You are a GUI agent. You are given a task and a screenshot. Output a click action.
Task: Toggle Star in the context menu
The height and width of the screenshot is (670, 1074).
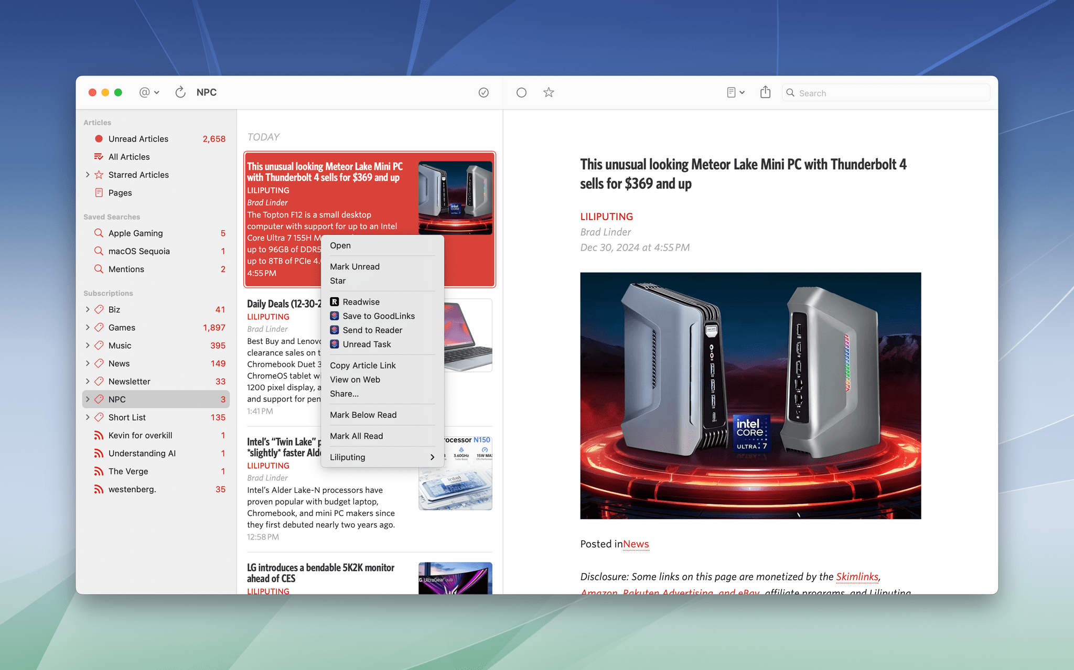click(x=338, y=281)
